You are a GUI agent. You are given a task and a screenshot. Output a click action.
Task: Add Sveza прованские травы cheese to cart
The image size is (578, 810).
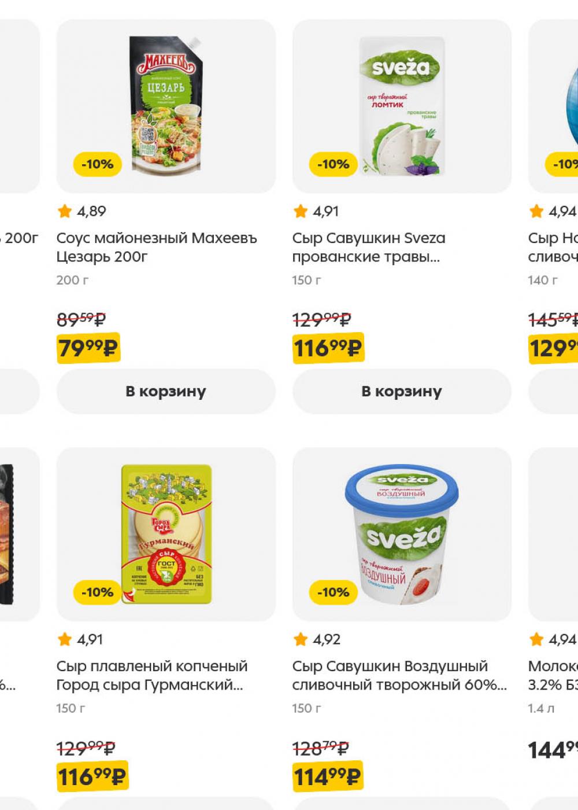coord(402,392)
